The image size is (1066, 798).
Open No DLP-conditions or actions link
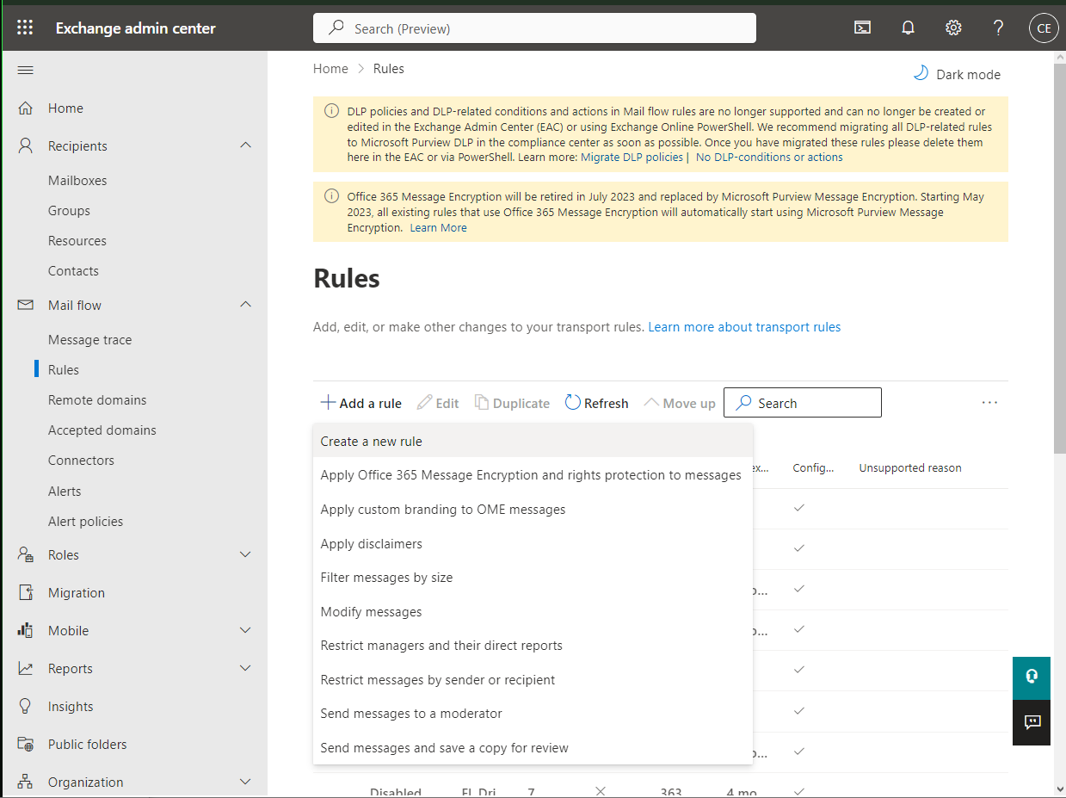769,158
